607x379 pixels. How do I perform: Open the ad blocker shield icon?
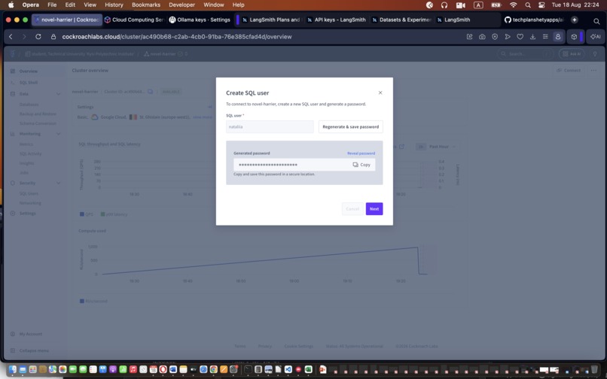click(495, 37)
